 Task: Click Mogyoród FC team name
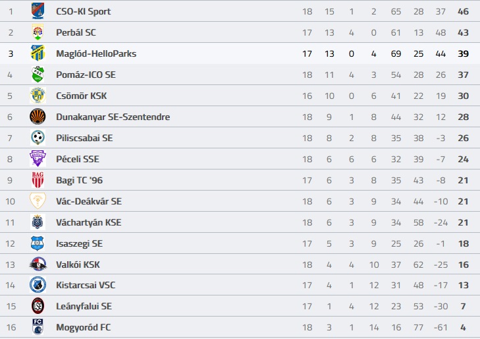click(83, 327)
